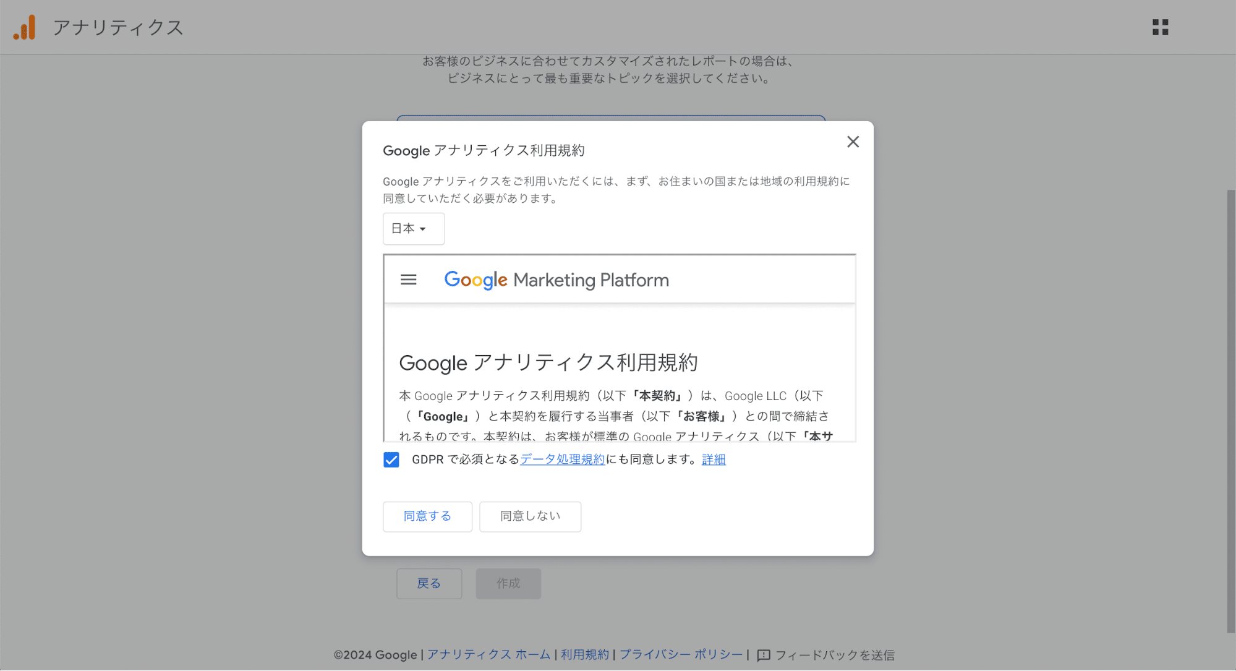Open the 日本 country dropdown
Image resolution: width=1236 pixels, height=671 pixels.
pyautogui.click(x=413, y=229)
